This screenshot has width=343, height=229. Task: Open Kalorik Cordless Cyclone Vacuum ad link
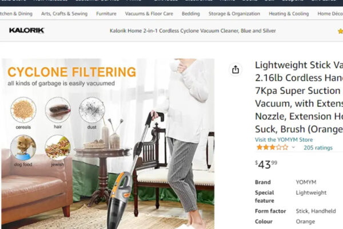pos(193,31)
